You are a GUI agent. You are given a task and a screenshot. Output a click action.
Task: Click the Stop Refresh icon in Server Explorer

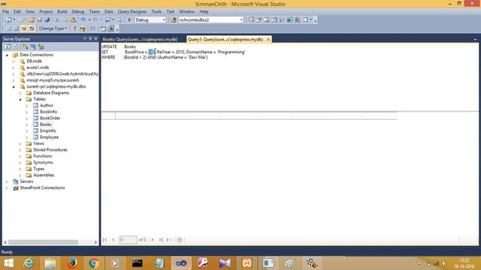[x=15, y=46]
